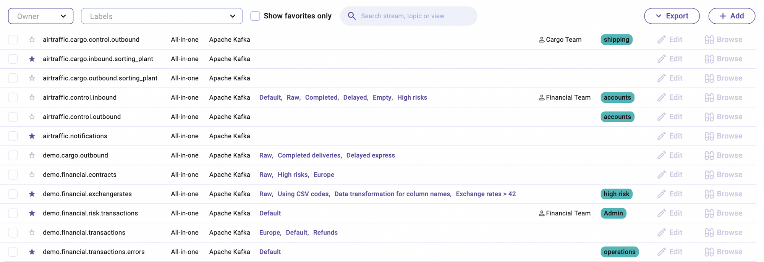Unstar demo.financial.exchangerates stream
The height and width of the screenshot is (262, 764).
(x=32, y=194)
